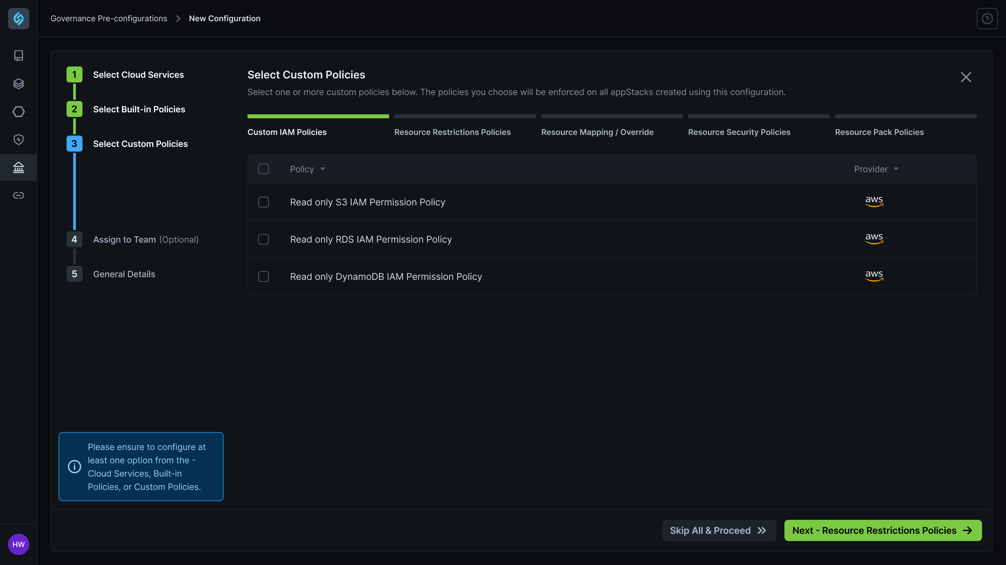This screenshot has height=565, width=1006.
Task: Switch to Resource Pack Policies tab
Action: [879, 132]
